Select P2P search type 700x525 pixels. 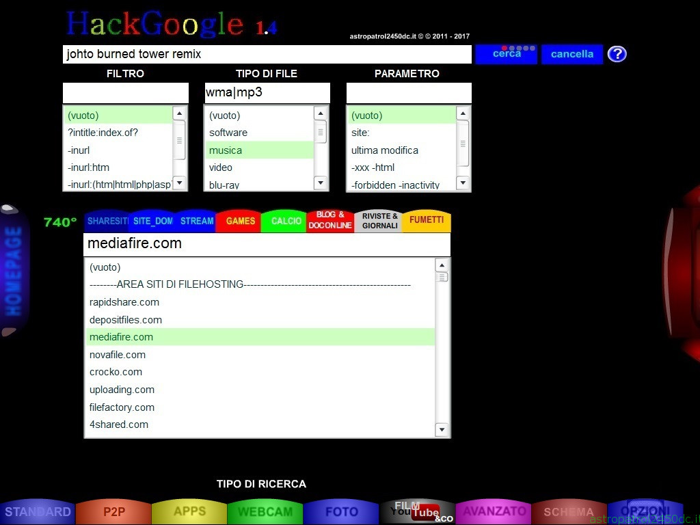pos(114,511)
